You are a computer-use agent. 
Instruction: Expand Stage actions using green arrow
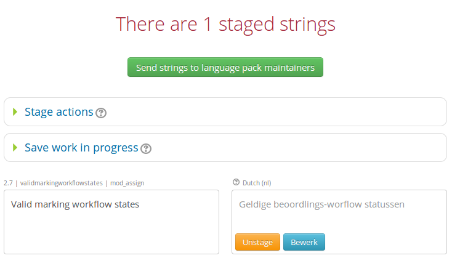(x=15, y=112)
